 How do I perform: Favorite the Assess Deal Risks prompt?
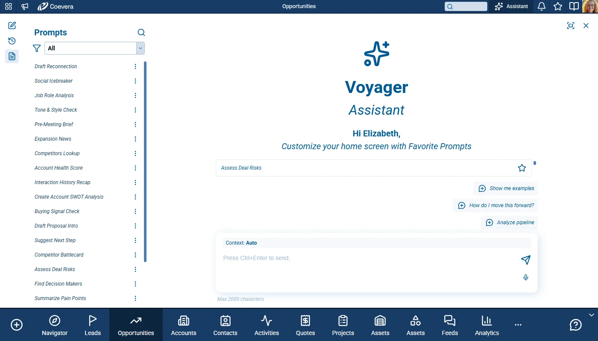point(522,168)
